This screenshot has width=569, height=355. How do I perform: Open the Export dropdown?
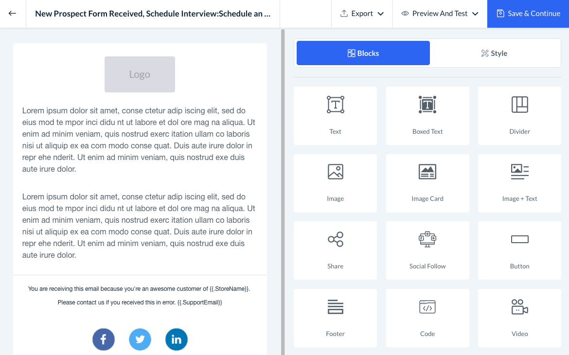362,14
